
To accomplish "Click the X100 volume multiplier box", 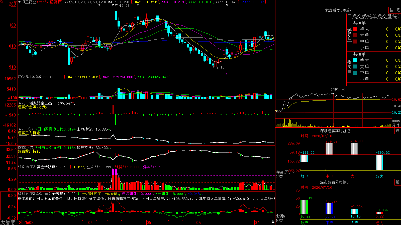I will pos(12,98).
